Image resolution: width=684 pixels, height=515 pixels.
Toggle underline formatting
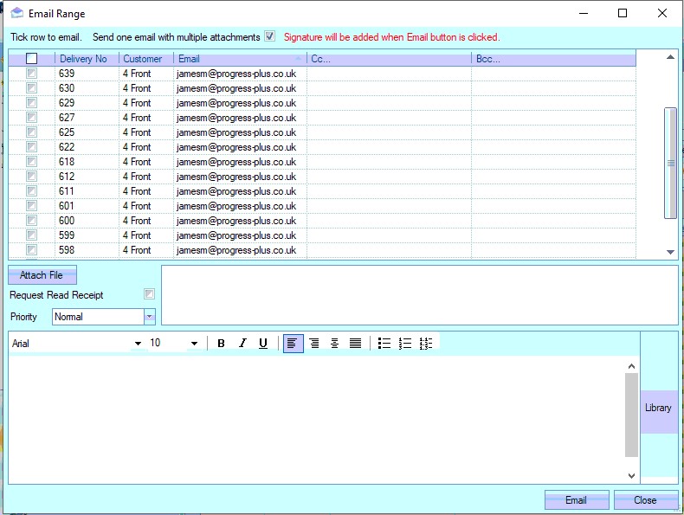tap(263, 344)
